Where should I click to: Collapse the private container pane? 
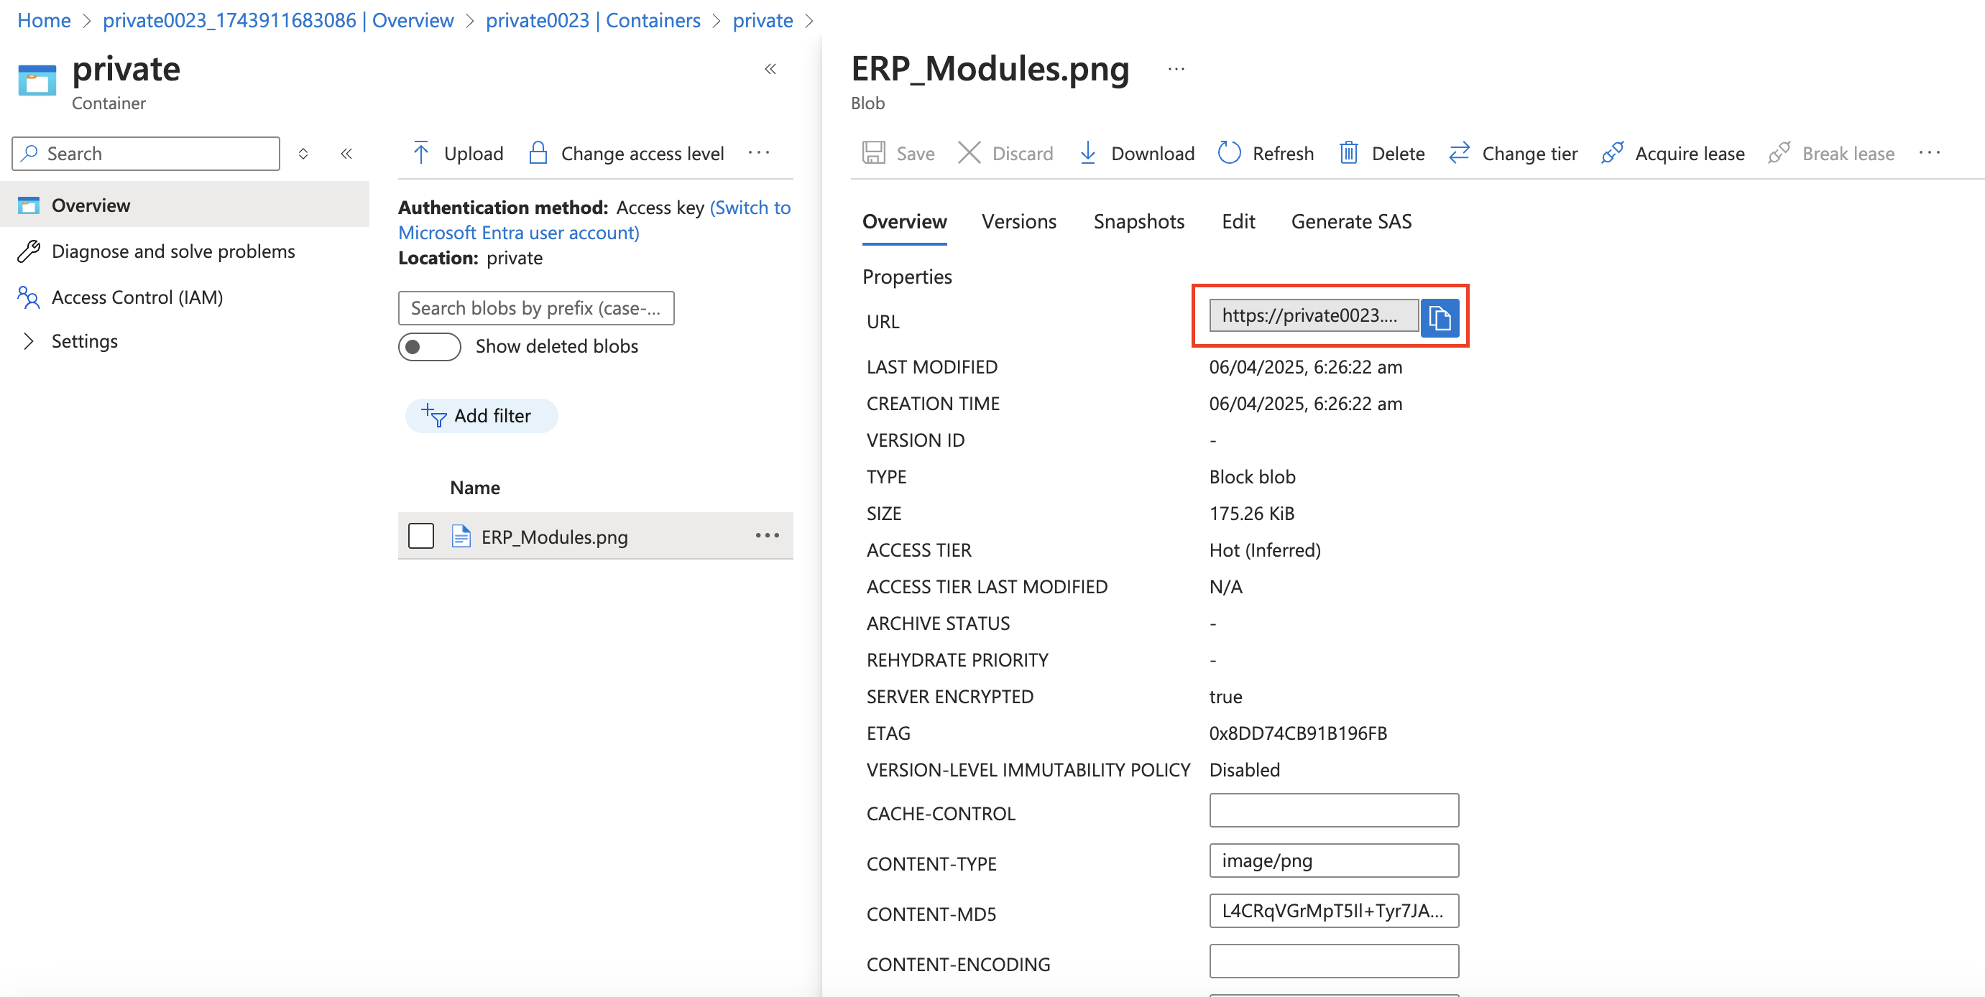pos(770,69)
